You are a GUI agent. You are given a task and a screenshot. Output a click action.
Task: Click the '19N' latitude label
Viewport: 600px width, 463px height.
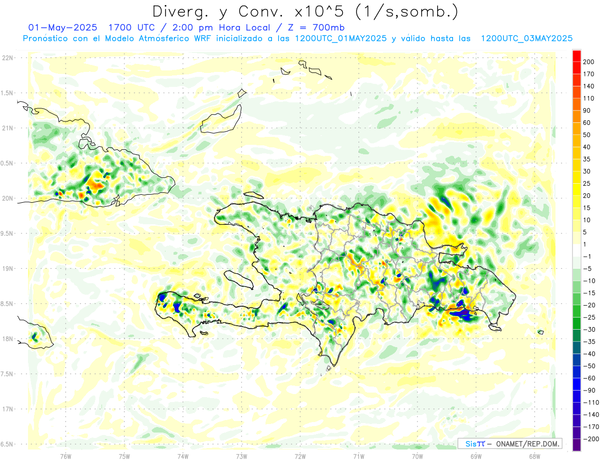pyautogui.click(x=7, y=269)
